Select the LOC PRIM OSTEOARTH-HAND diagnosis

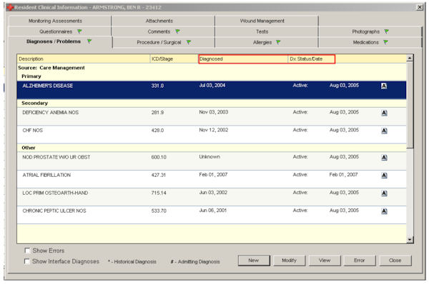click(x=212, y=197)
